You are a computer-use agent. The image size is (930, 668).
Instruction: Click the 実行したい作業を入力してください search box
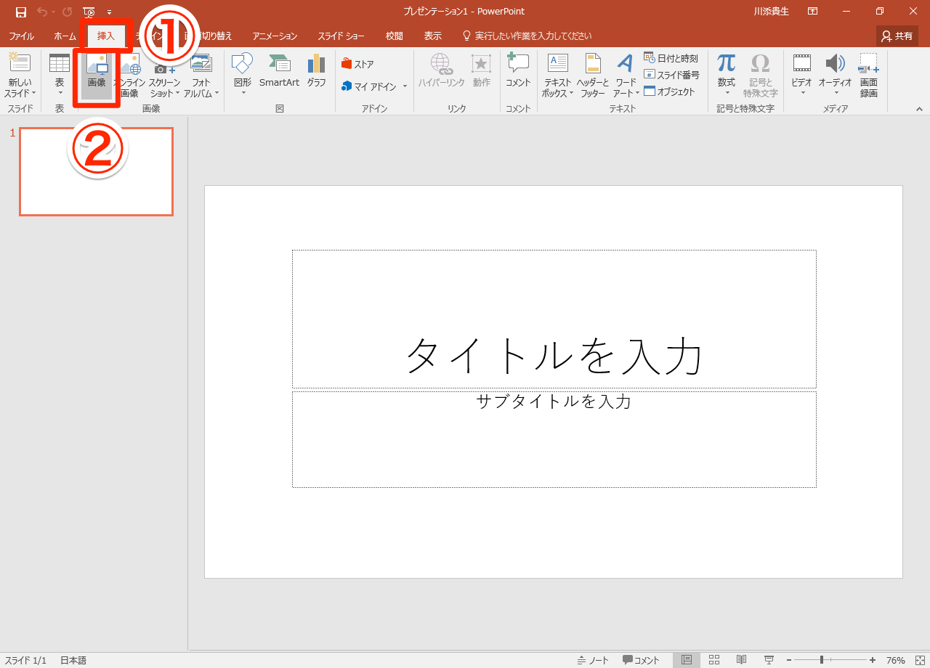click(527, 36)
